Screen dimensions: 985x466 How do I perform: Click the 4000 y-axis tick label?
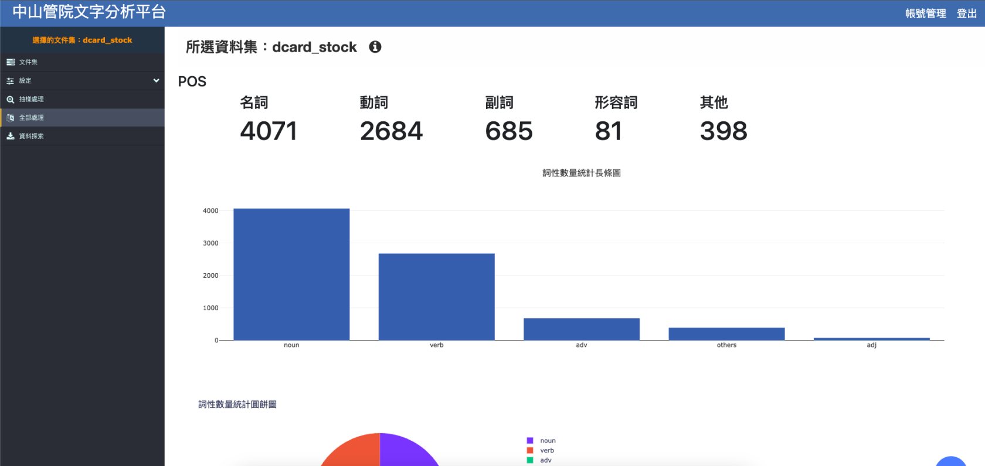(x=210, y=211)
